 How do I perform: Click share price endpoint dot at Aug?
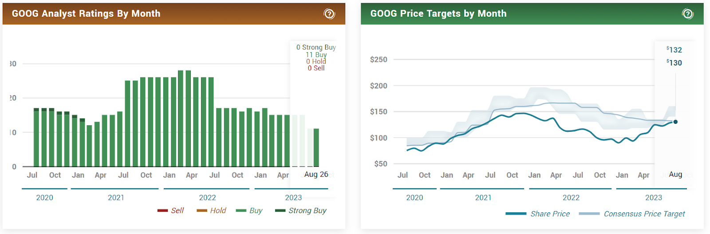coord(675,122)
